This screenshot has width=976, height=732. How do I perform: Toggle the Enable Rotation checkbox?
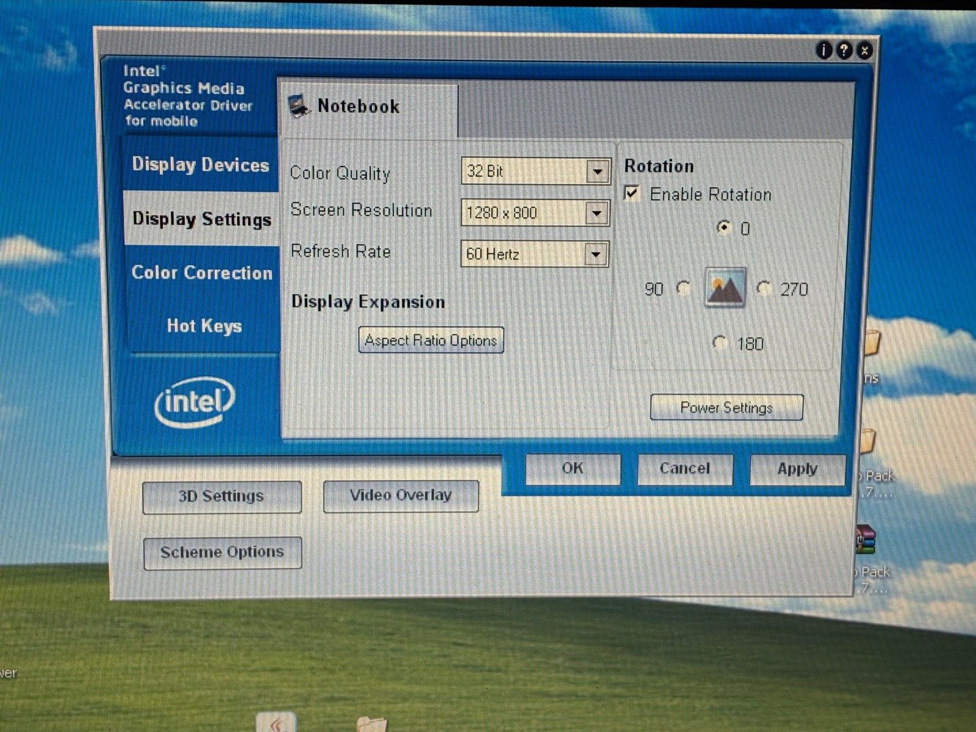coord(632,193)
